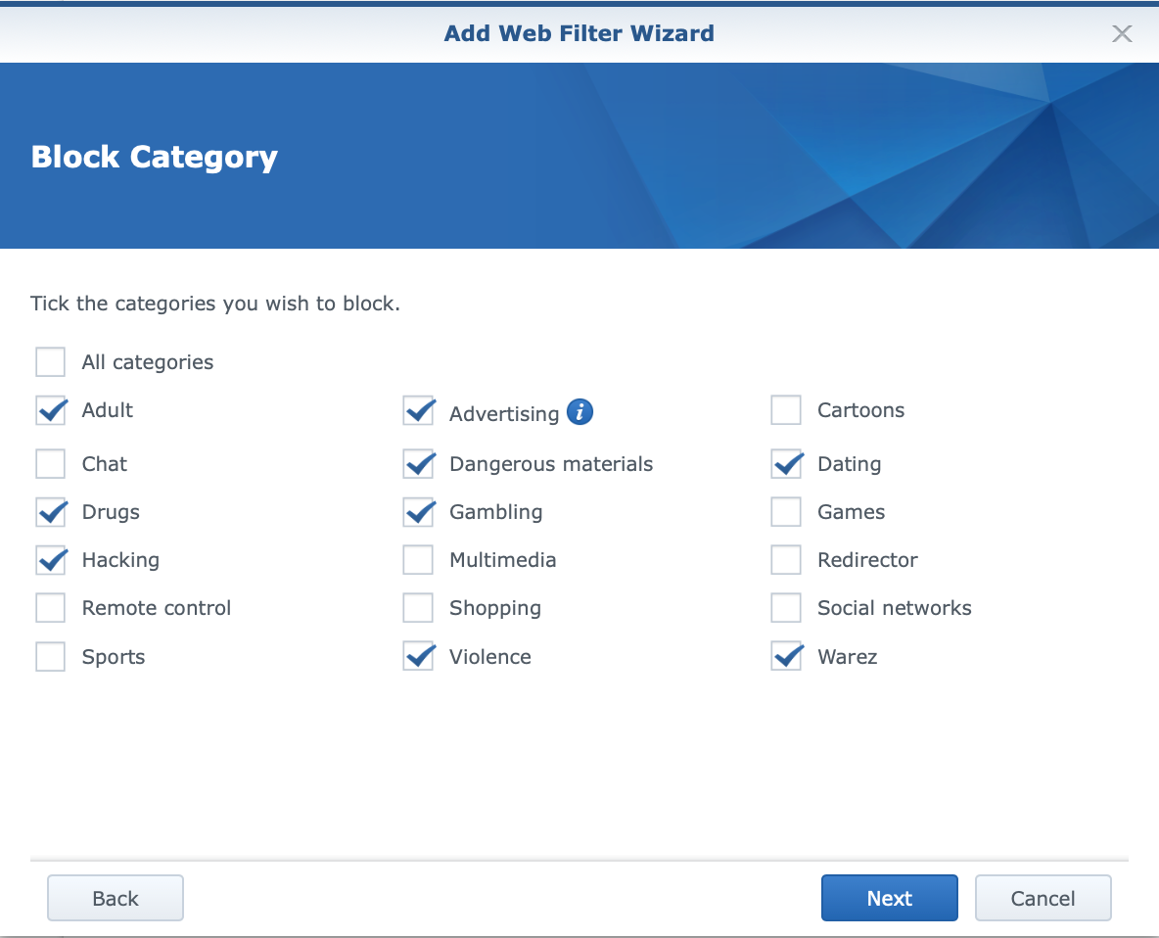Select the 'Social networks' label text

coord(895,608)
